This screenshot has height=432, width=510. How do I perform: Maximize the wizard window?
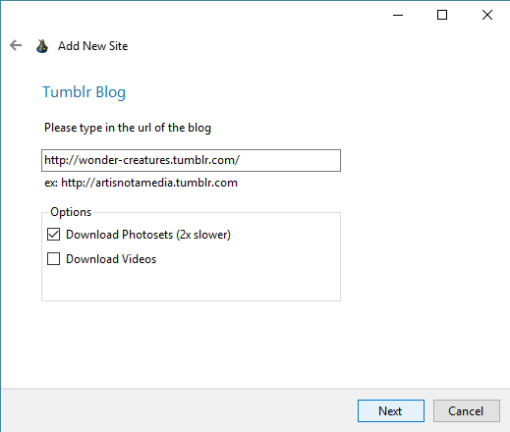coord(442,15)
